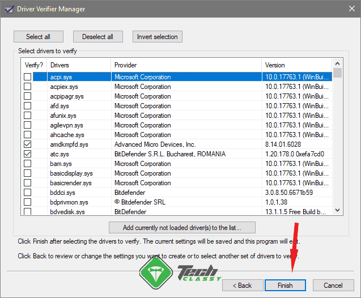Click Invert selection button

[157, 37]
